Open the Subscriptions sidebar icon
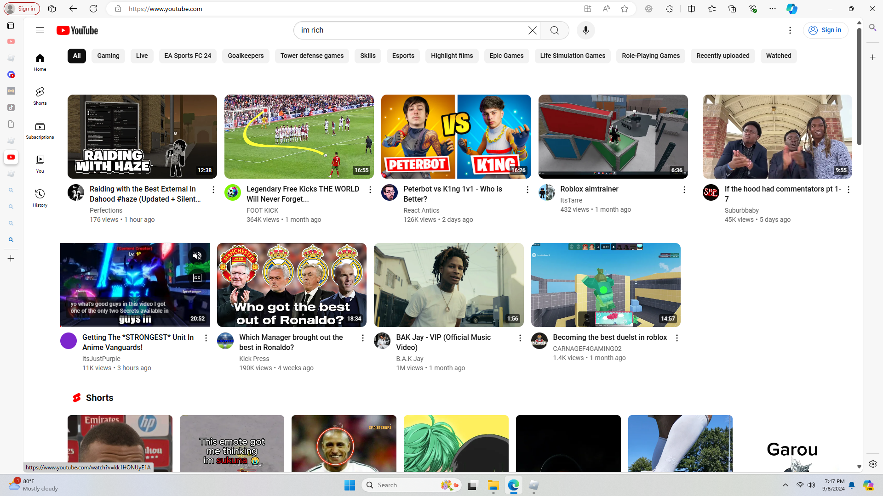883x496 pixels. point(40,130)
